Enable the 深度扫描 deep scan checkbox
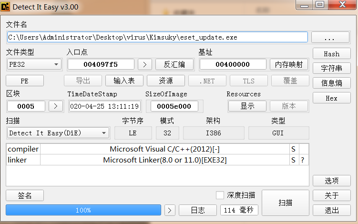 [x=220, y=195]
